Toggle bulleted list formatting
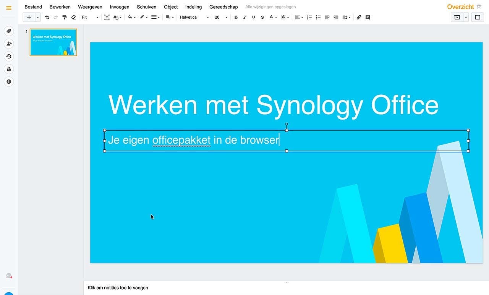Viewport: 489px width, 295px height. pyautogui.click(x=318, y=17)
